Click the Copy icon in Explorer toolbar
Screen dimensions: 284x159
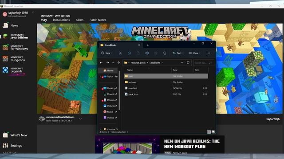129,53
